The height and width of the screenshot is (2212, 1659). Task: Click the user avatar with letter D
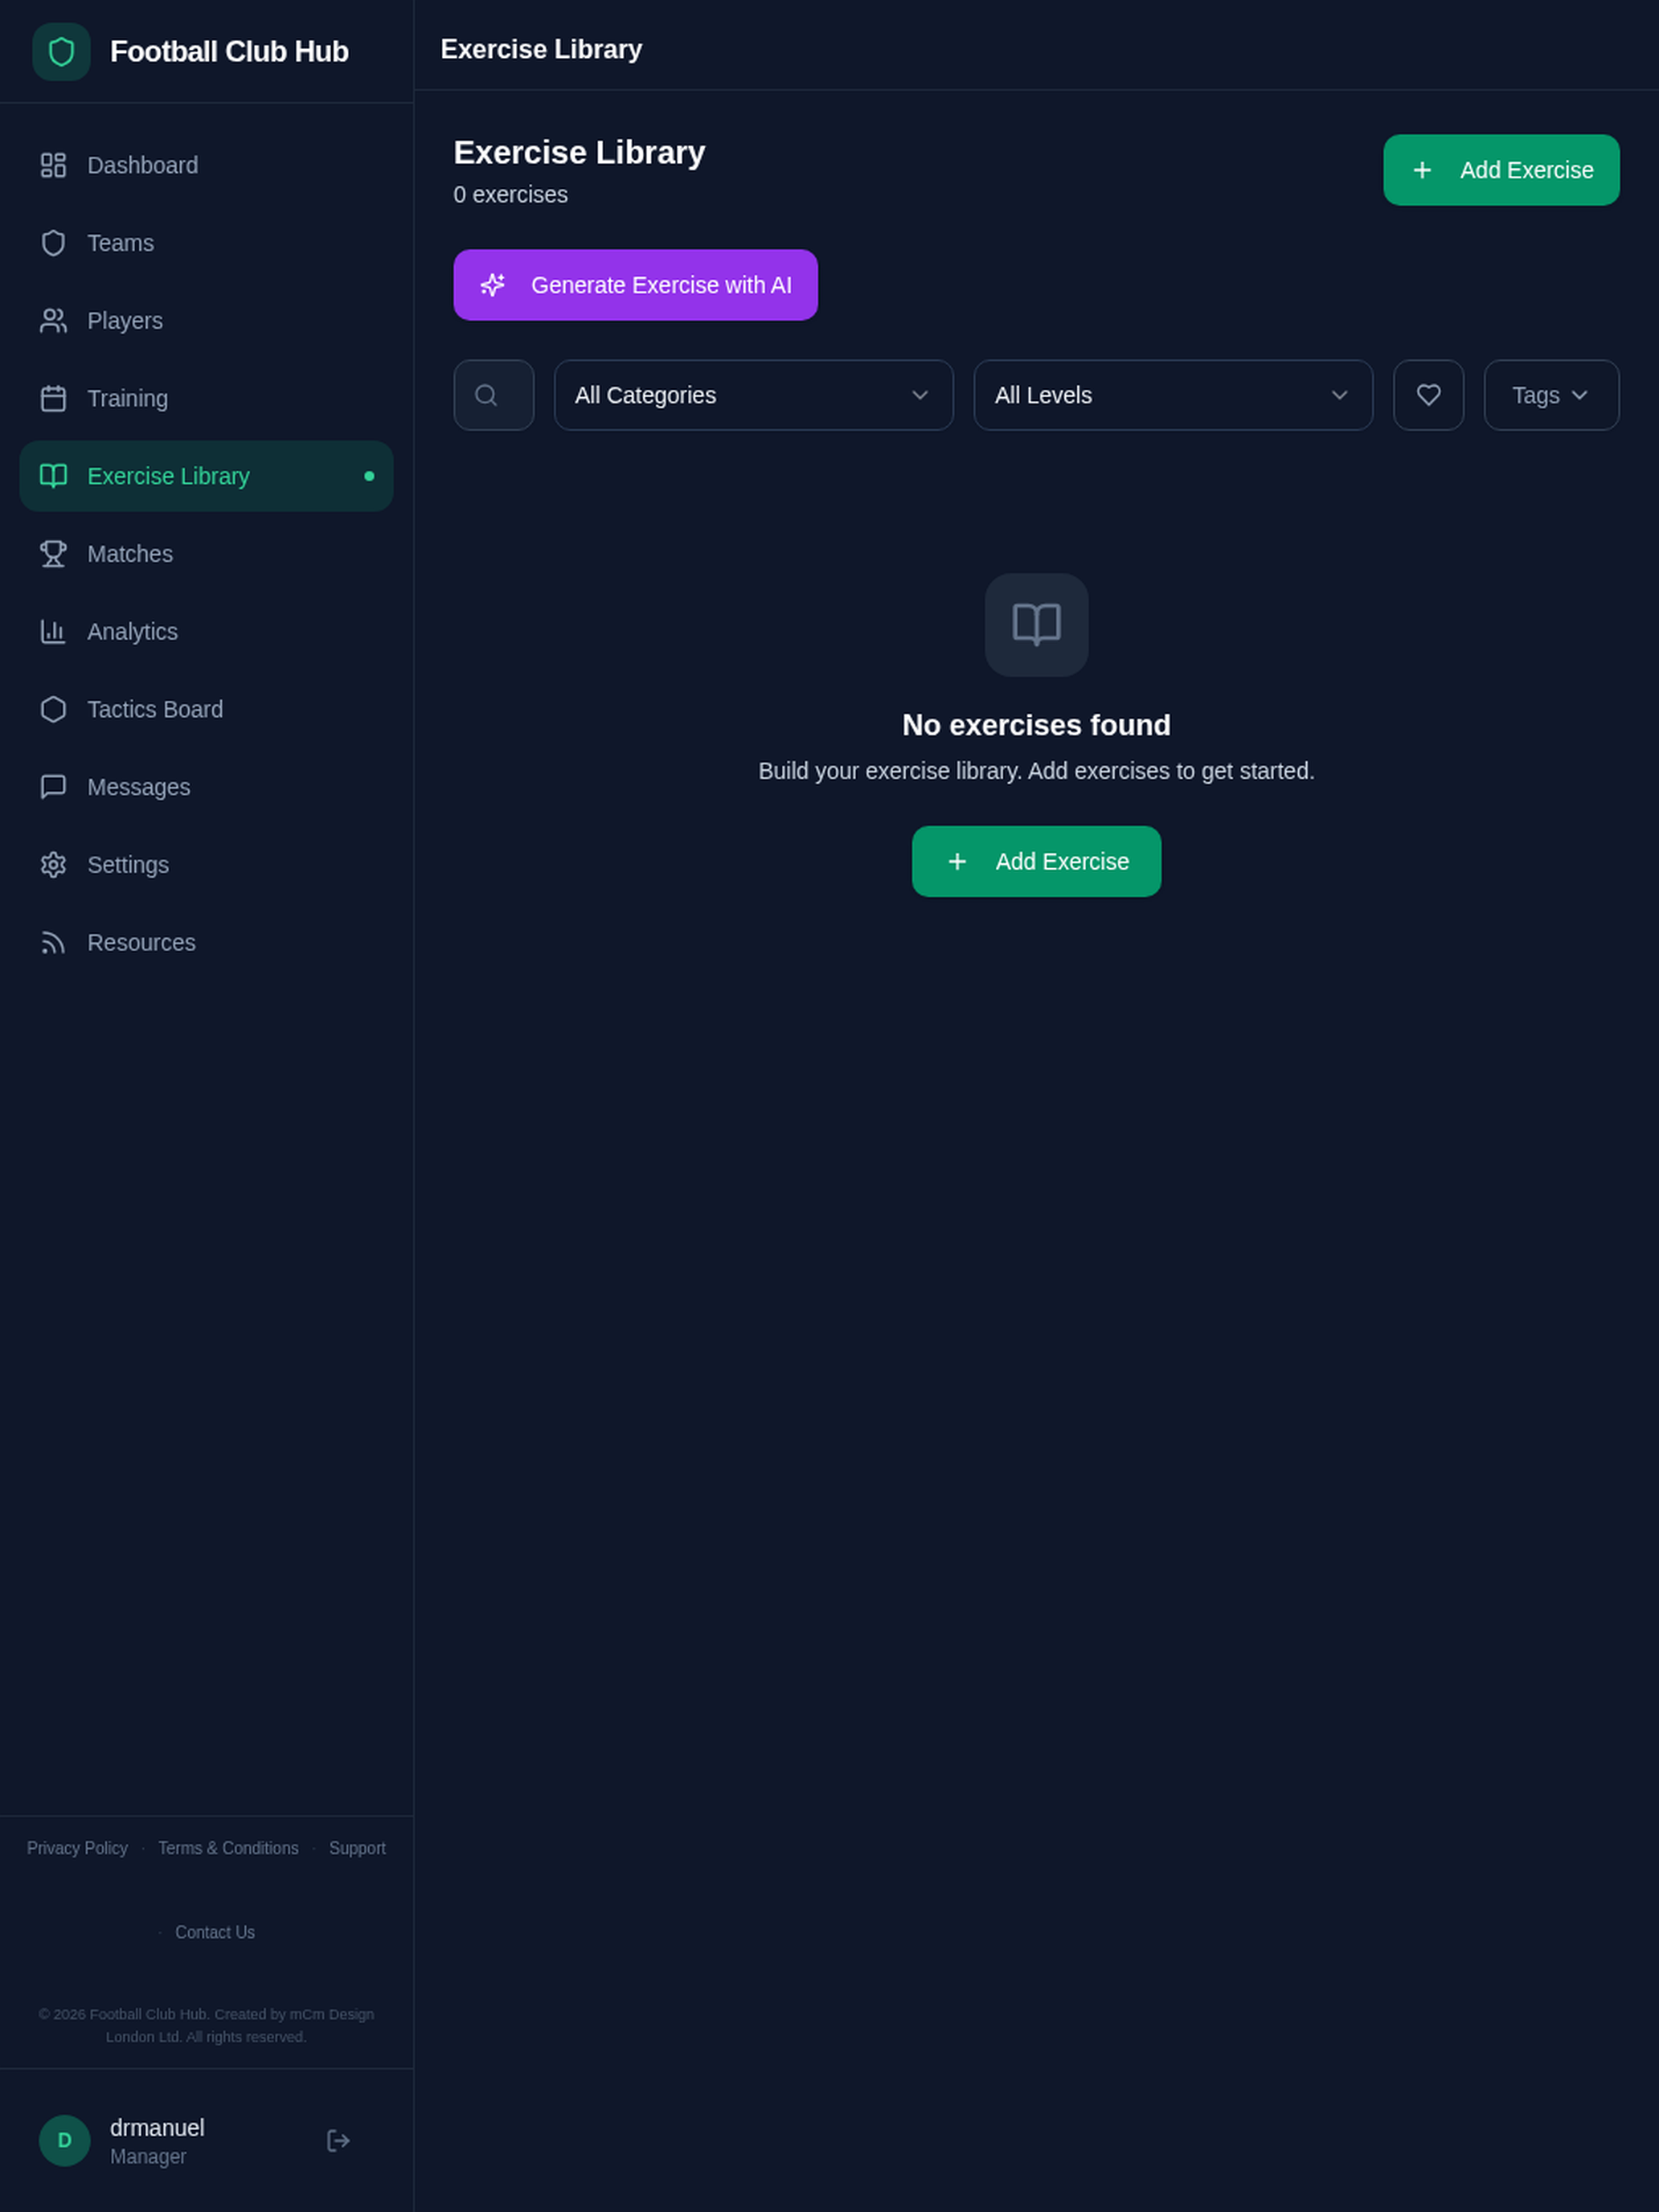pos(65,2140)
